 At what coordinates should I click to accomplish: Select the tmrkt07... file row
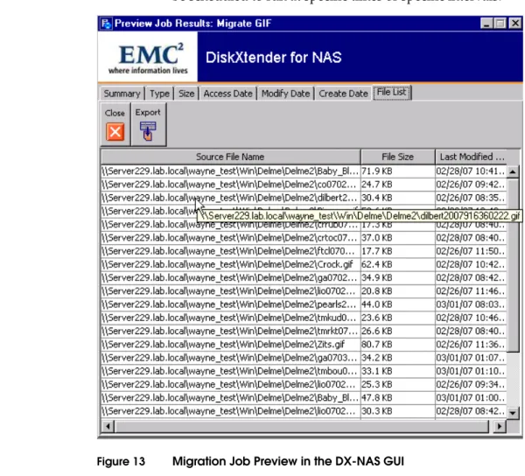pos(304,331)
